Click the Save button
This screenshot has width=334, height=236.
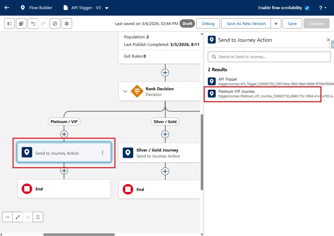click(292, 24)
